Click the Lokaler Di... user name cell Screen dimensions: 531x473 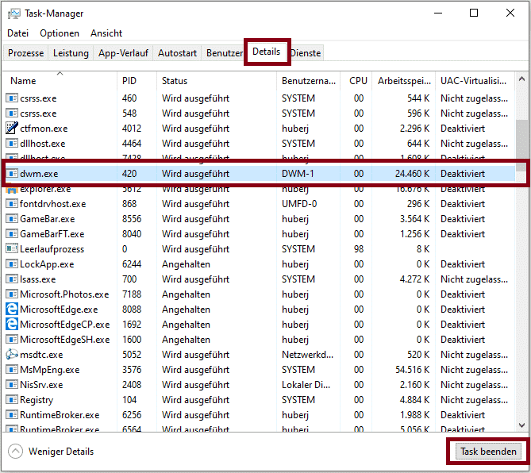pos(306,385)
